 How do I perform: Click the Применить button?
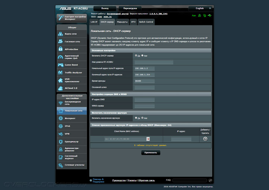151,153
